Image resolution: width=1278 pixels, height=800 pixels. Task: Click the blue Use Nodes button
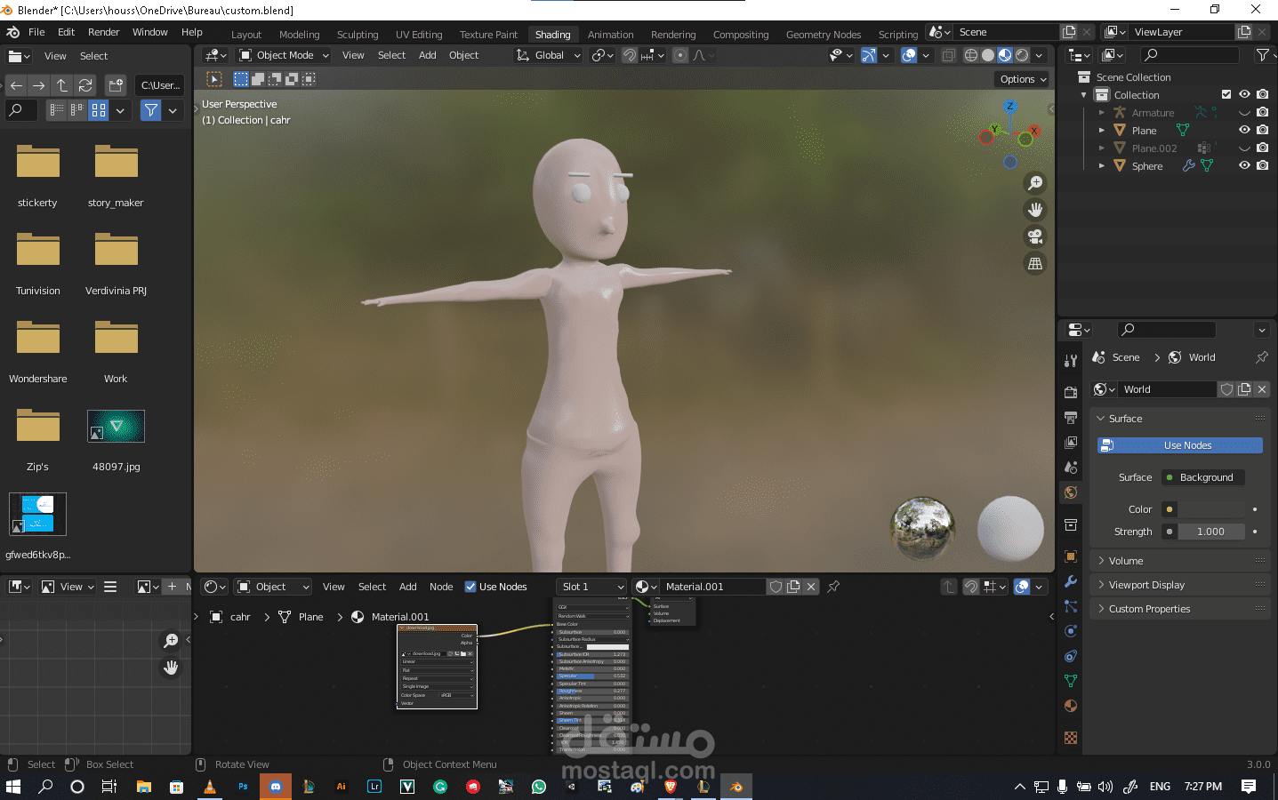coord(1180,445)
